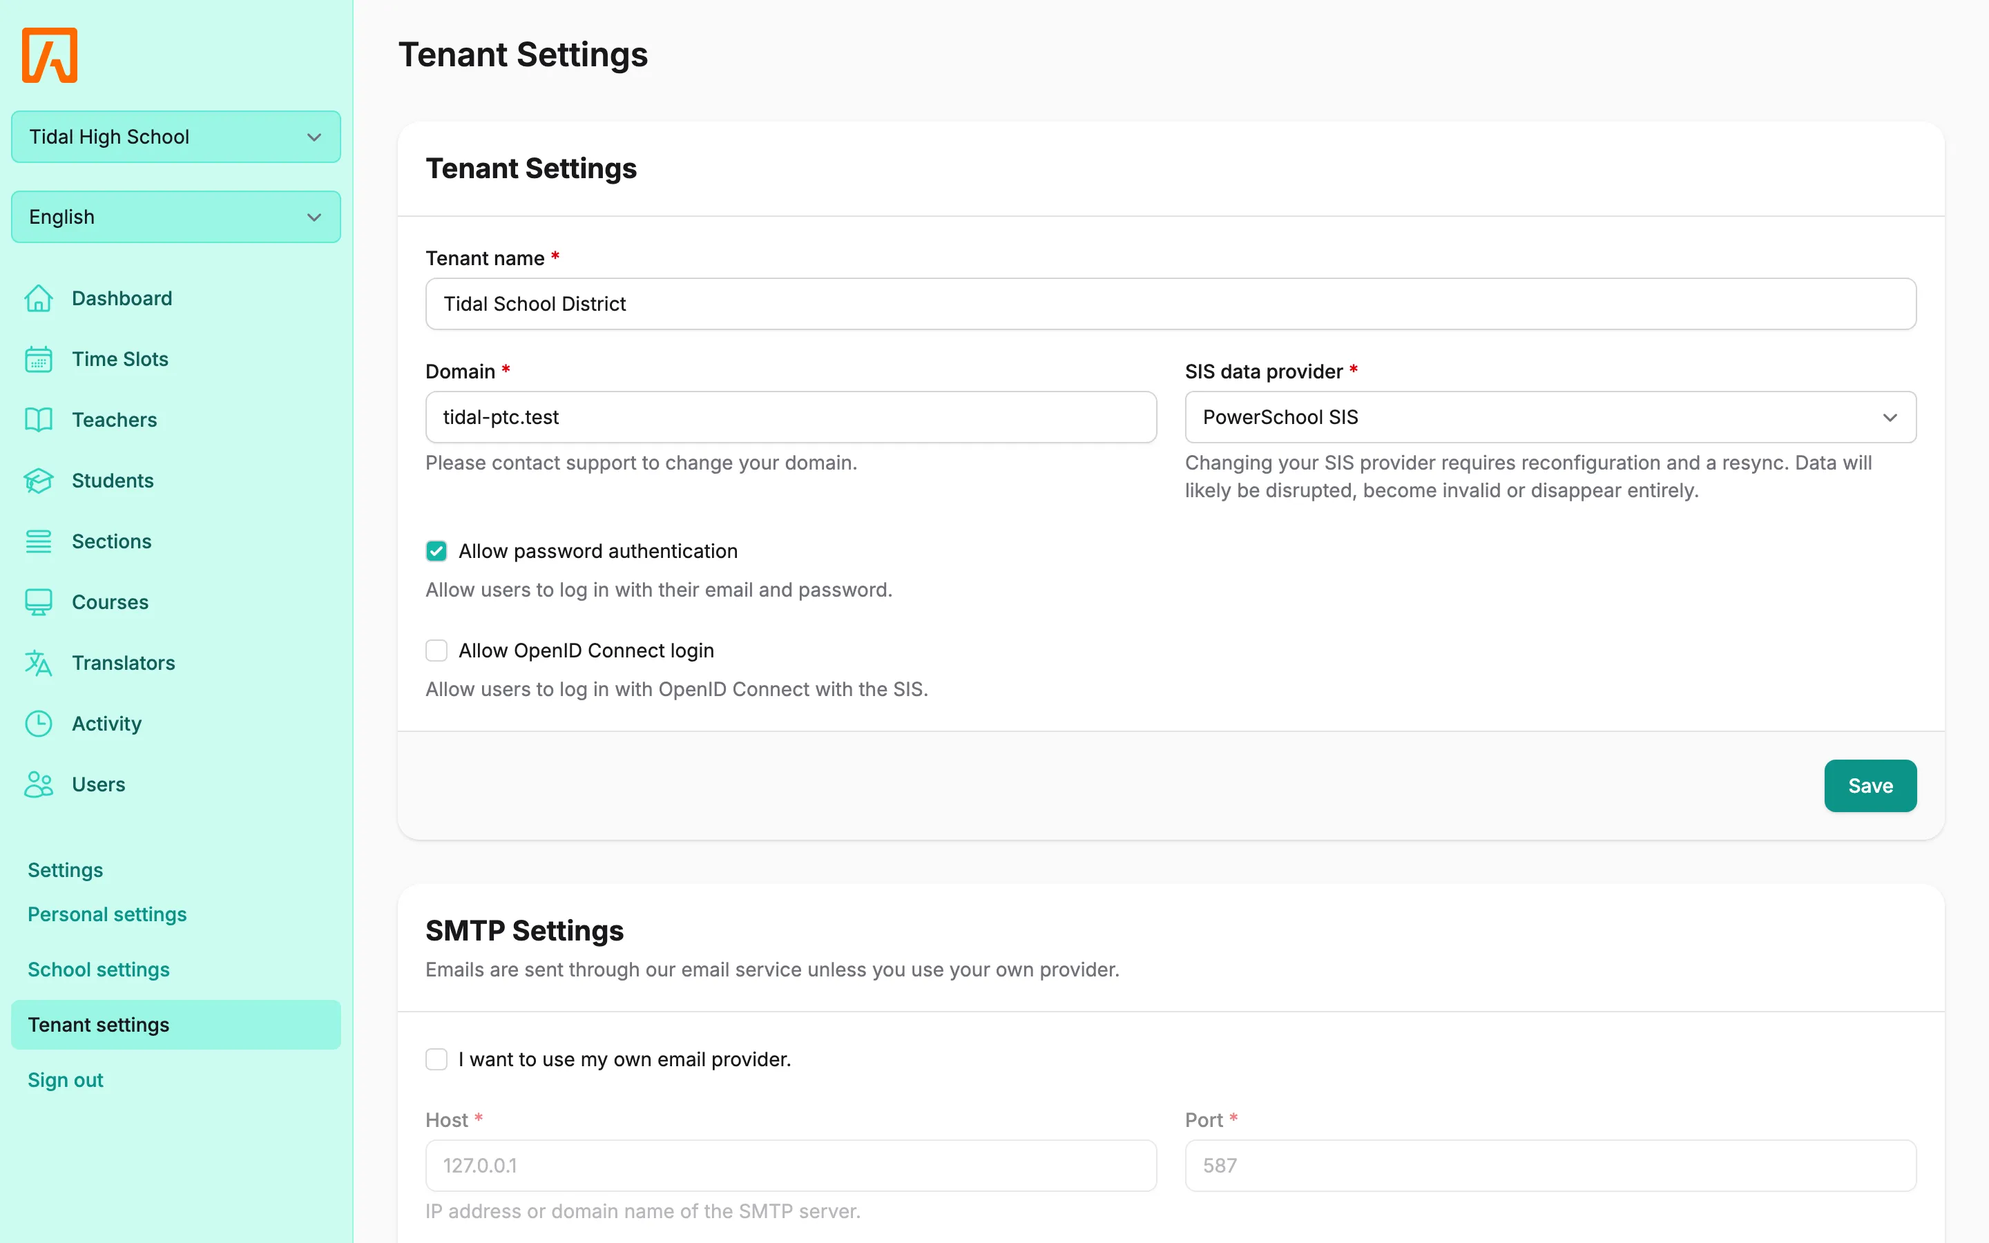1989x1243 pixels.
Task: Click the orange app logo
Action: (49, 55)
